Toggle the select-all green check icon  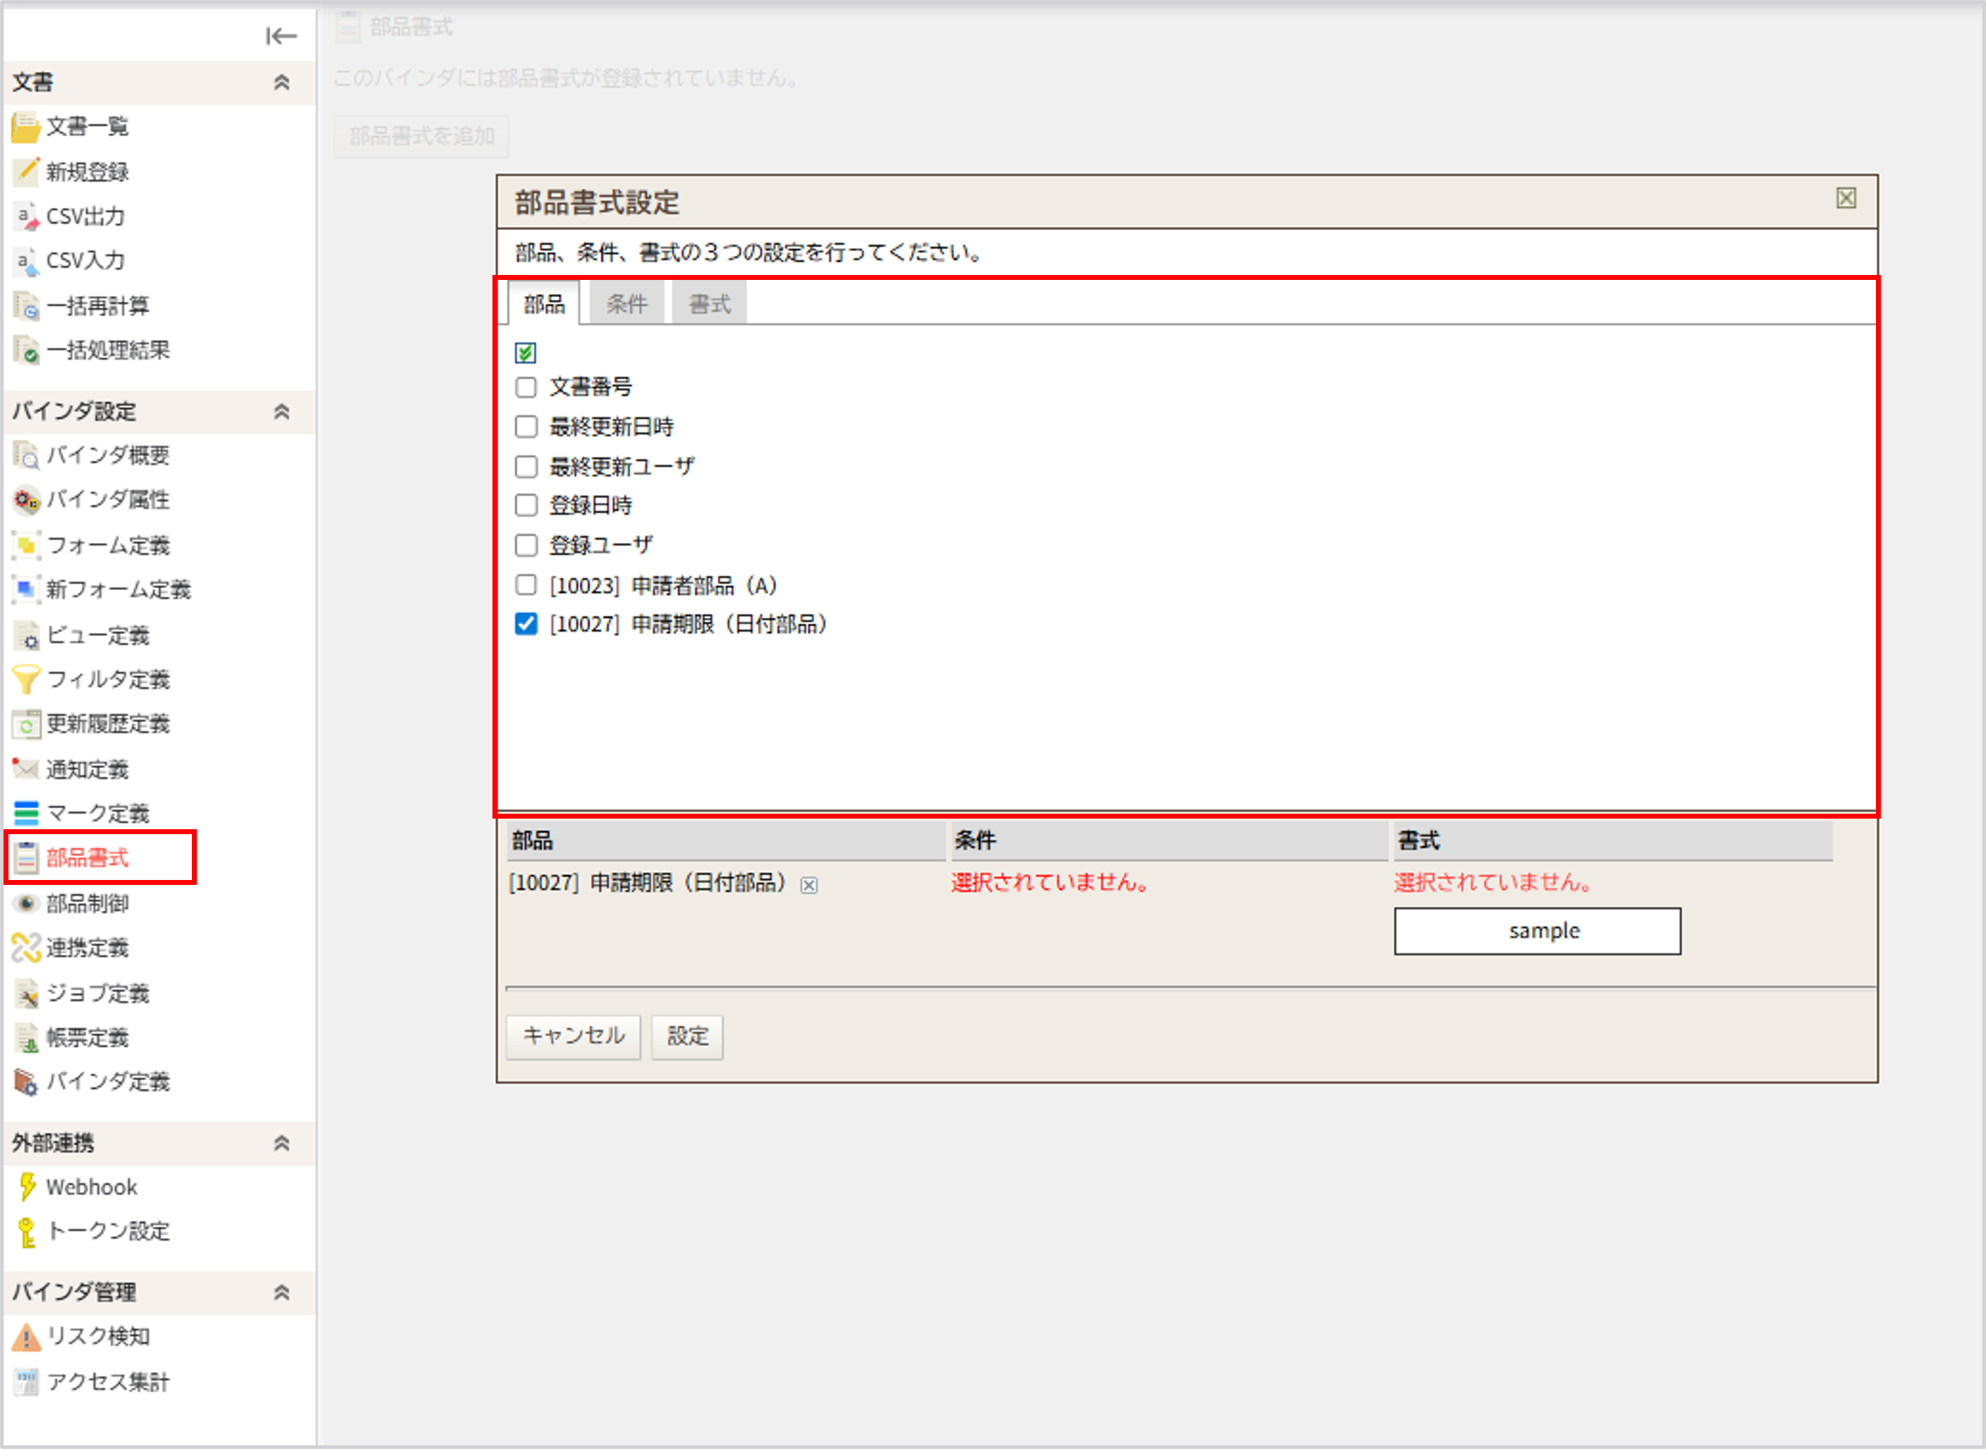(x=525, y=353)
